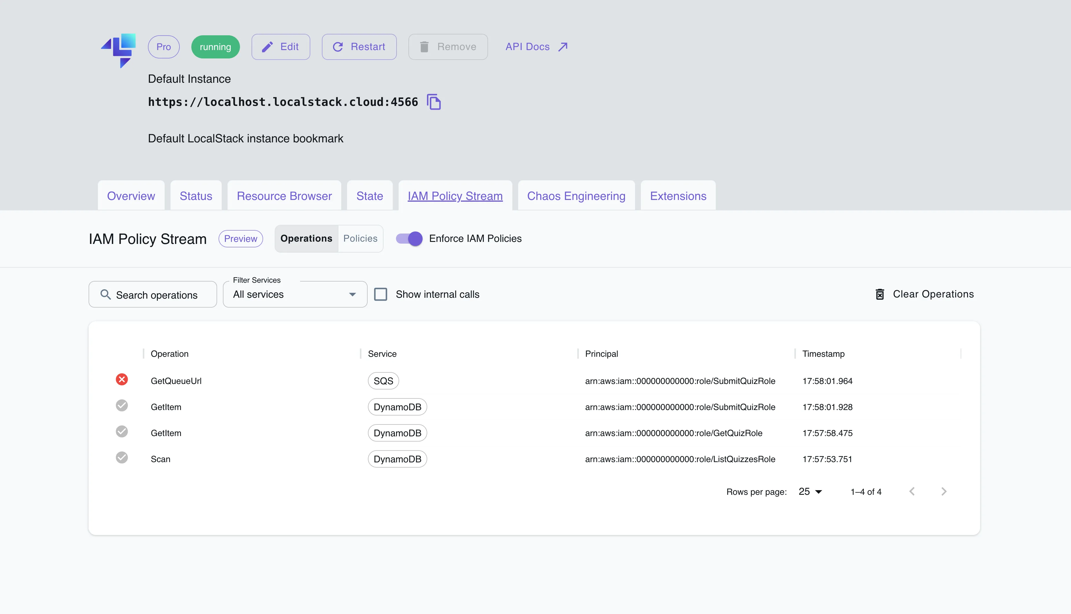Image resolution: width=1071 pixels, height=614 pixels.
Task: Open the Resource Browser tab
Action: (284, 196)
